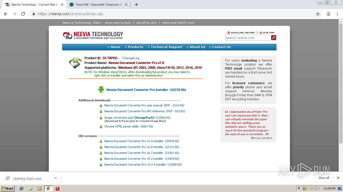Click green arrow beside v6.7 installer
The width and height of the screenshot is (343, 192).
pos(101,153)
